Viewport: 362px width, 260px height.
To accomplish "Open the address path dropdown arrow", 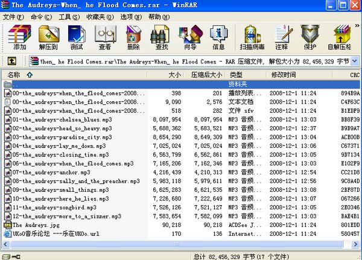I will point(355,61).
